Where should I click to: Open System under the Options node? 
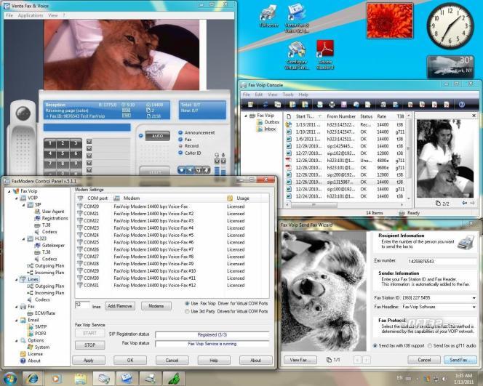(42, 347)
